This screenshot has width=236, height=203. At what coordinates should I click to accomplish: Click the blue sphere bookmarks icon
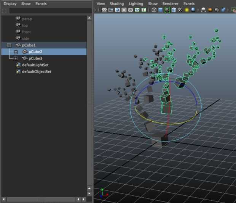point(117,10)
